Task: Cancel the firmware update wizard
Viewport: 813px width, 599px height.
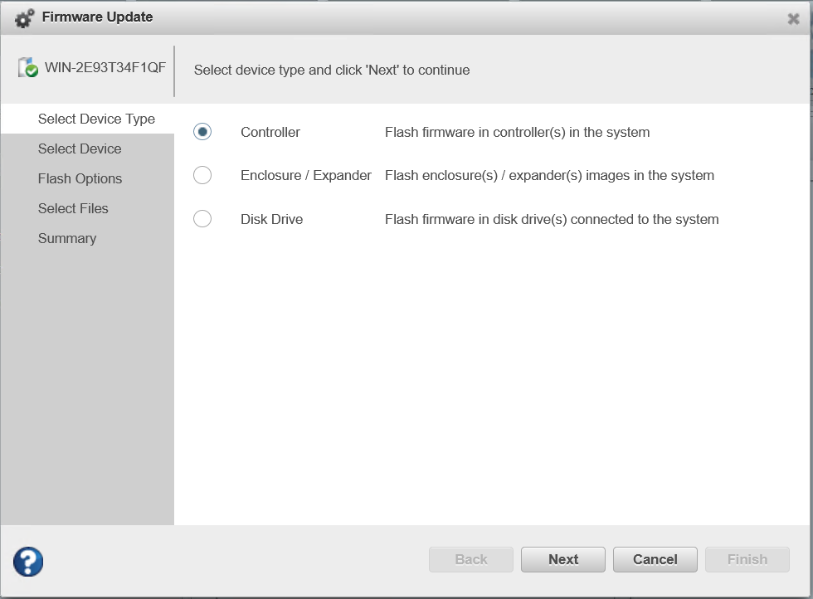Action: coord(655,559)
